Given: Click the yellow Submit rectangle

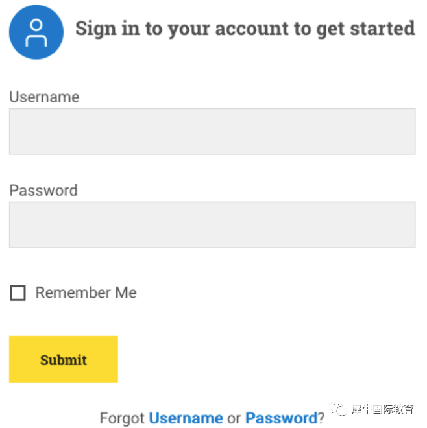Looking at the screenshot, I should (64, 359).
